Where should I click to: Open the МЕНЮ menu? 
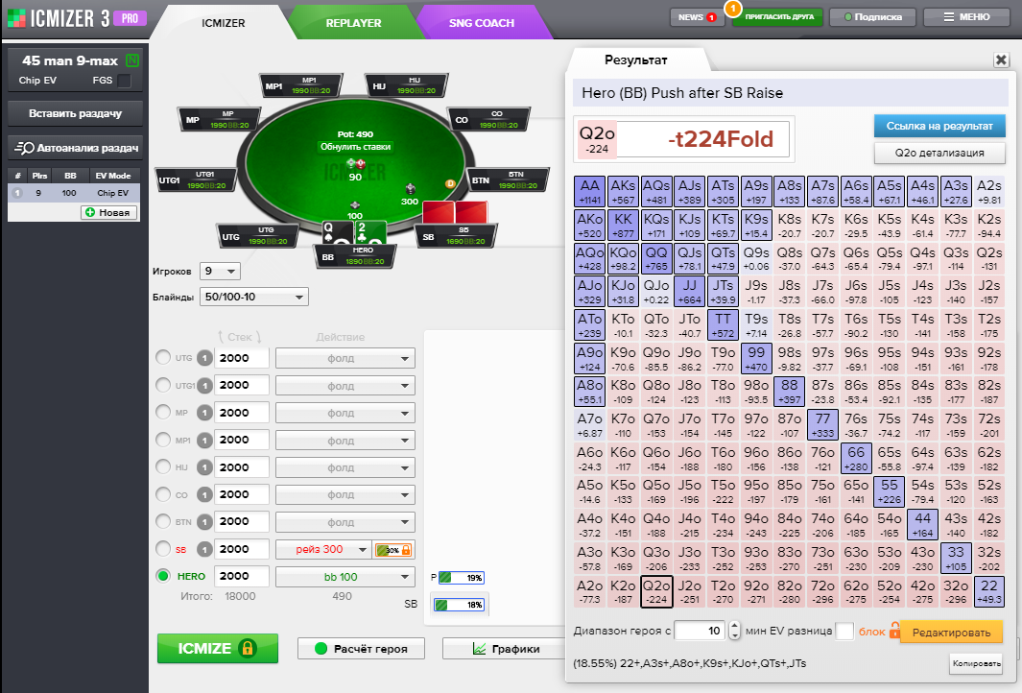tap(966, 17)
